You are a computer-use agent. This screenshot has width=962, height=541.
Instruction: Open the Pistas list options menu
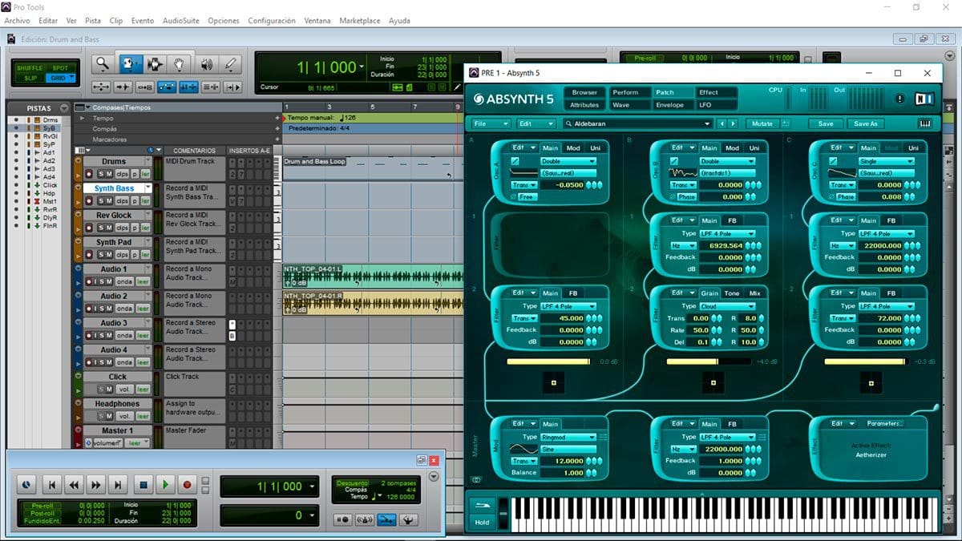(64, 107)
